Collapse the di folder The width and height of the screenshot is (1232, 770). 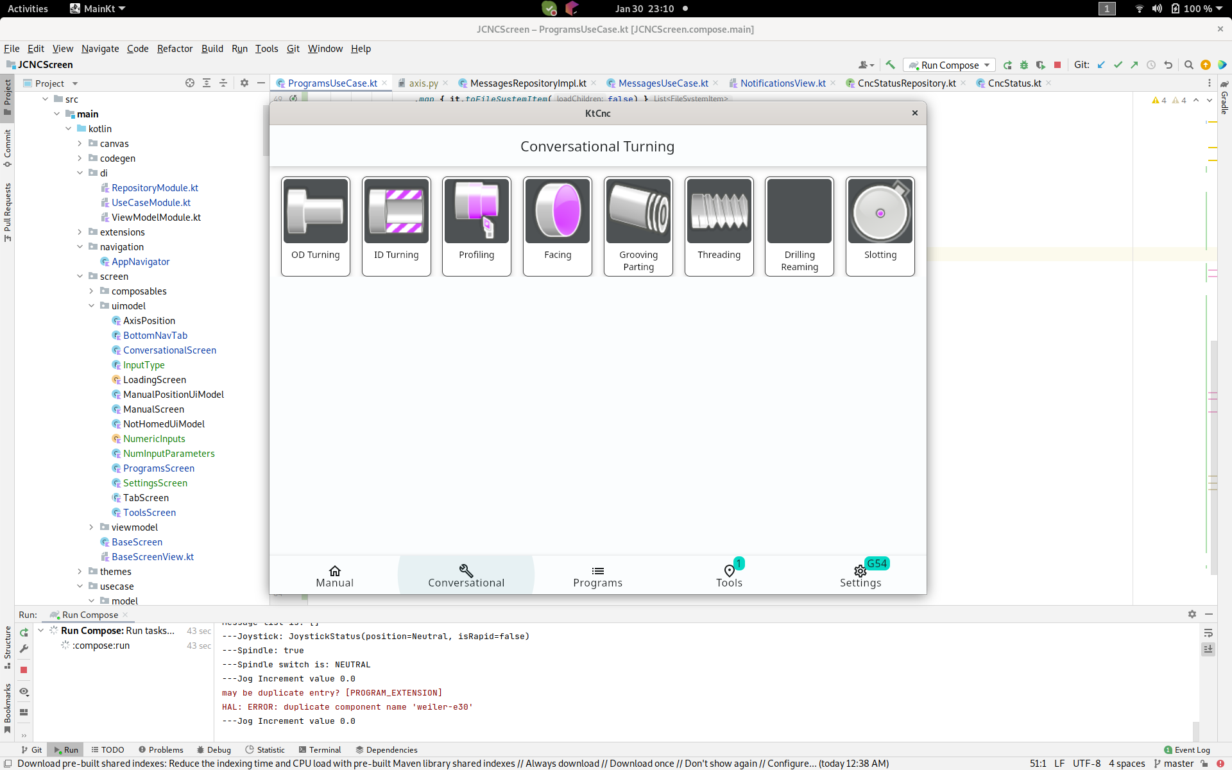click(80, 173)
